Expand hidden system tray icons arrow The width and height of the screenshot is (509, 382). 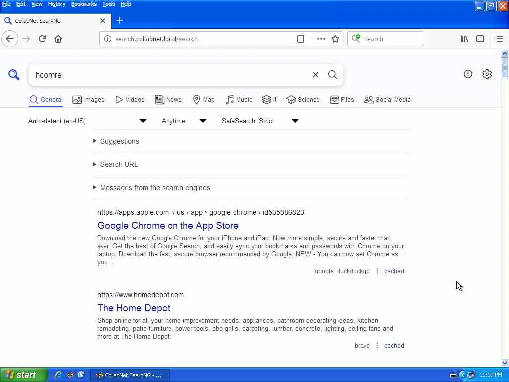(463, 375)
